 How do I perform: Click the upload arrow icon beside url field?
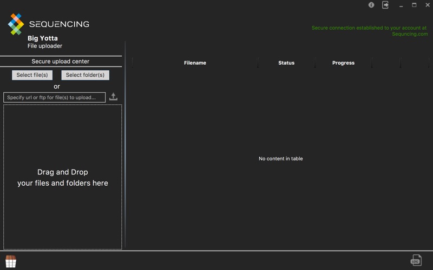[113, 97]
